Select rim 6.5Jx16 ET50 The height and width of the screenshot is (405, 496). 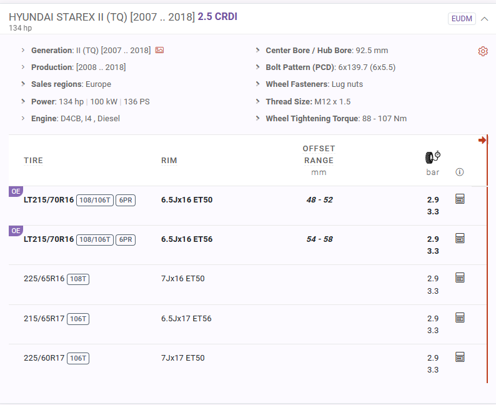click(x=187, y=199)
